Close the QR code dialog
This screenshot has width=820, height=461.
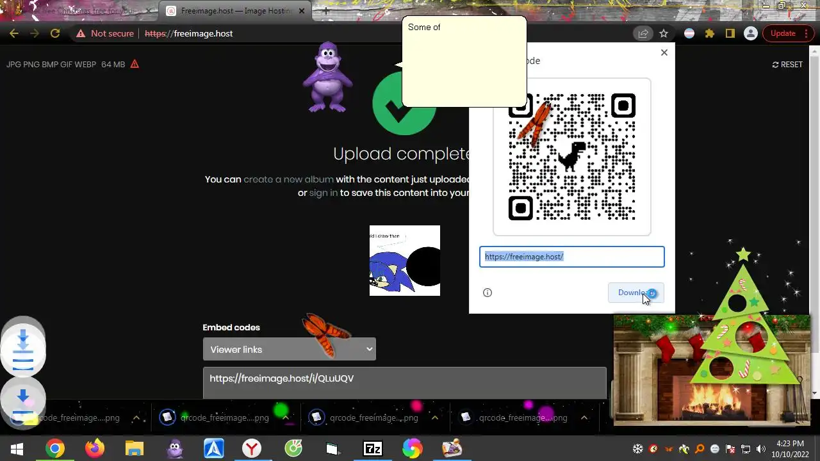point(664,53)
